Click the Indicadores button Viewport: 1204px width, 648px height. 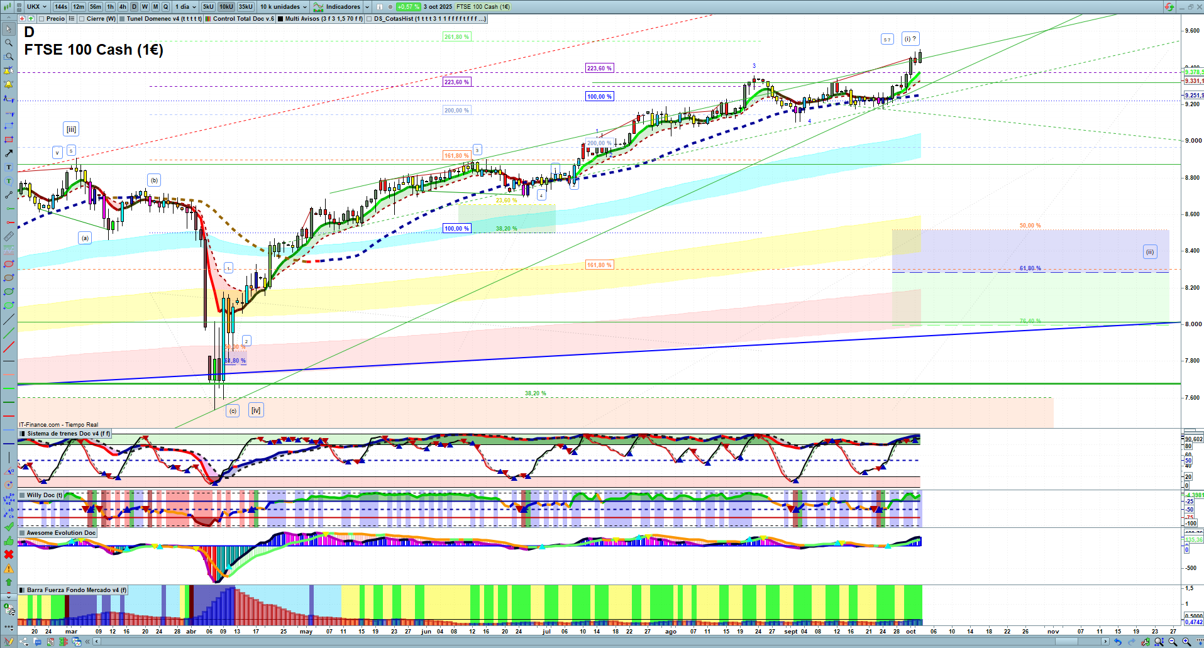[337, 7]
